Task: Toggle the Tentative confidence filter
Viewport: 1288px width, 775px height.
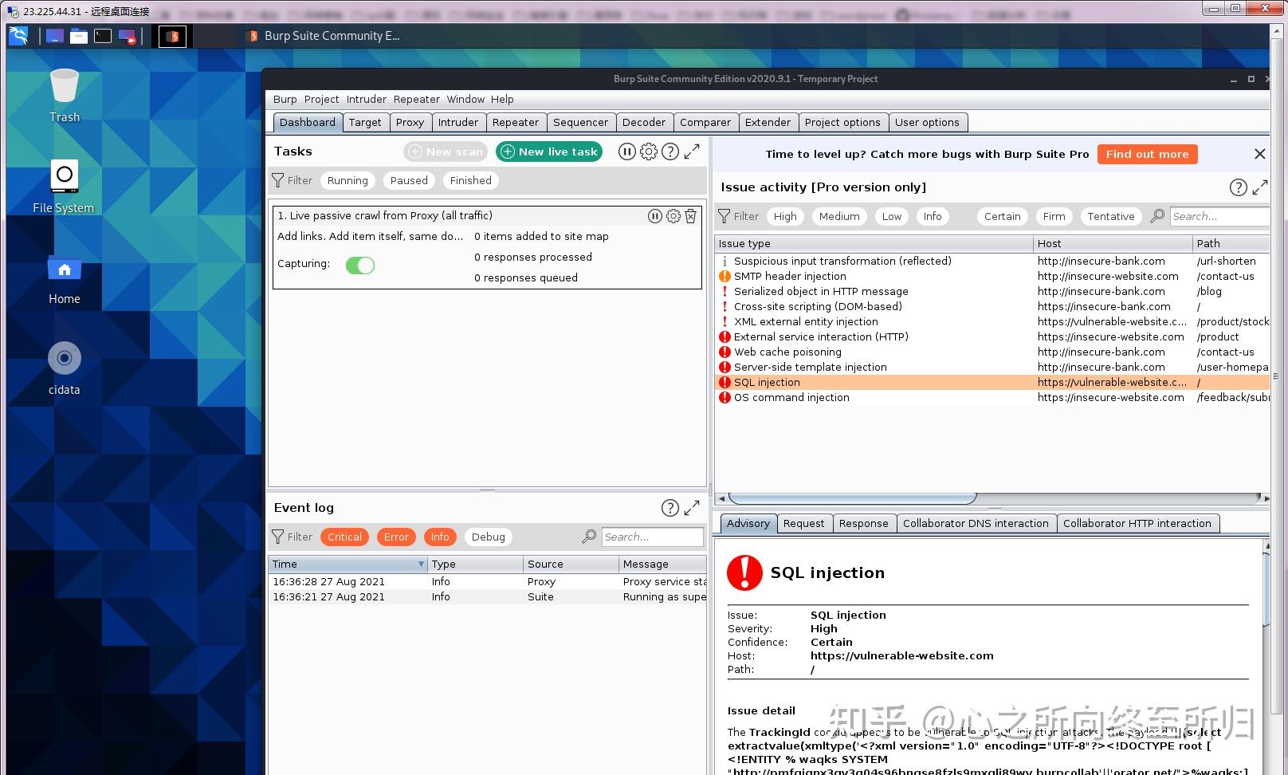Action: coord(1110,217)
